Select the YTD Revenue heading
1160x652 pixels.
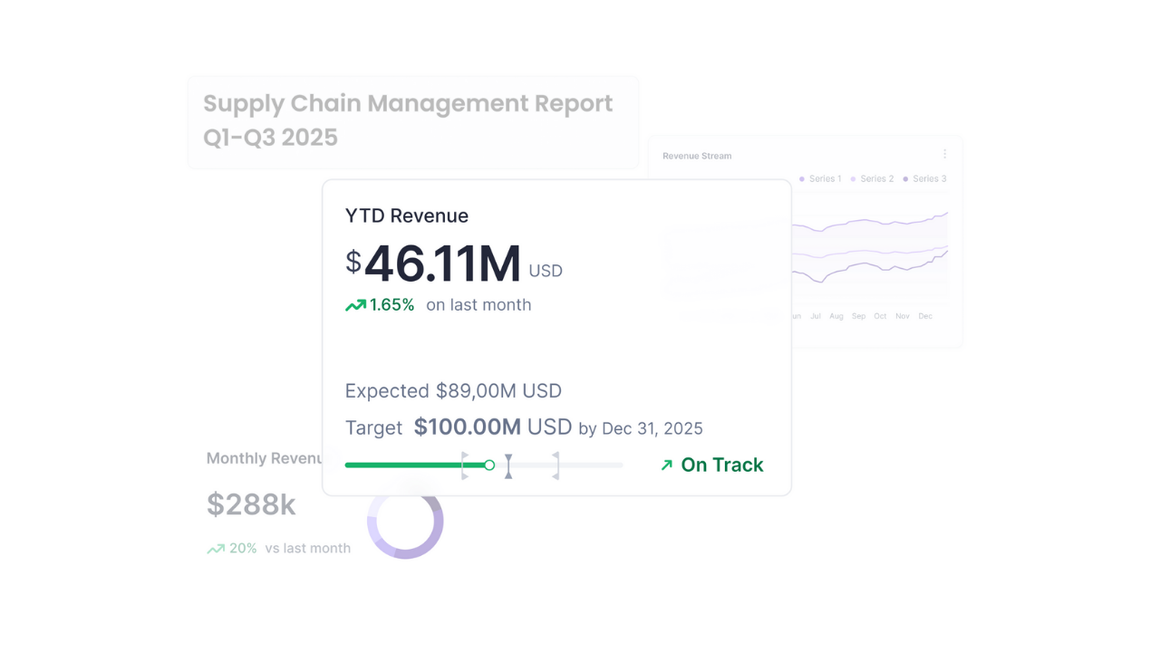(x=407, y=216)
